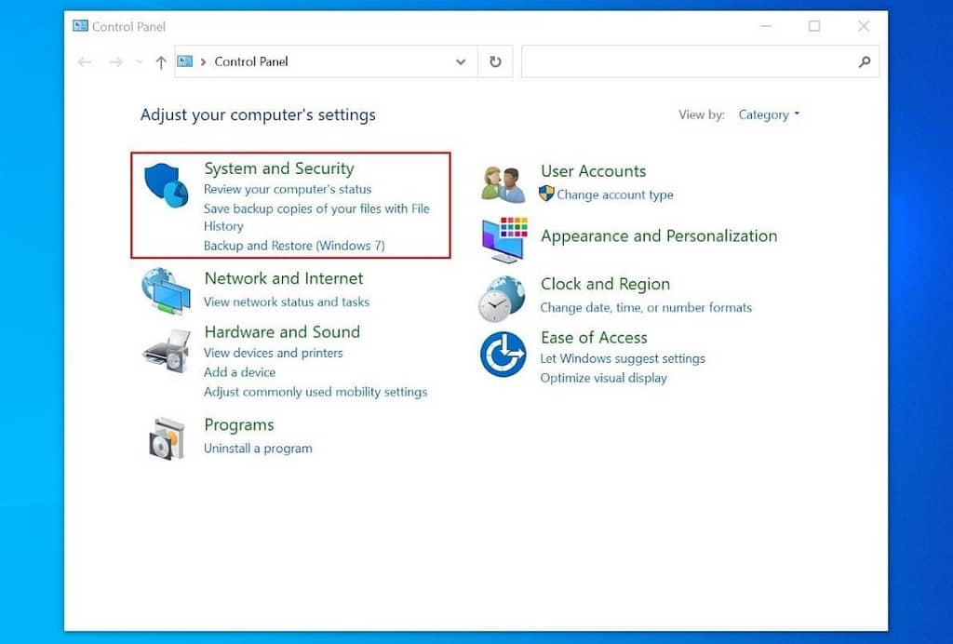Open the System and Security category
This screenshot has width=953, height=644.
click(x=279, y=168)
